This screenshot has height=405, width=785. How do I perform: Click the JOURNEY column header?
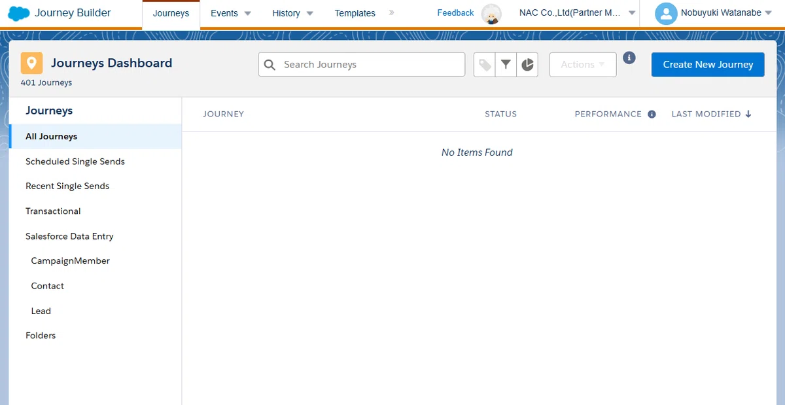pos(223,114)
